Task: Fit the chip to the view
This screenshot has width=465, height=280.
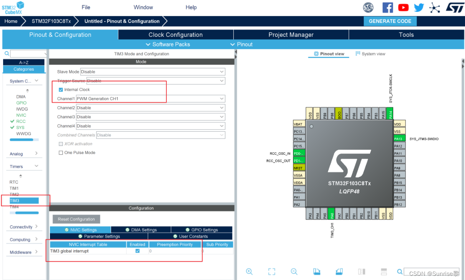Action: point(272,272)
